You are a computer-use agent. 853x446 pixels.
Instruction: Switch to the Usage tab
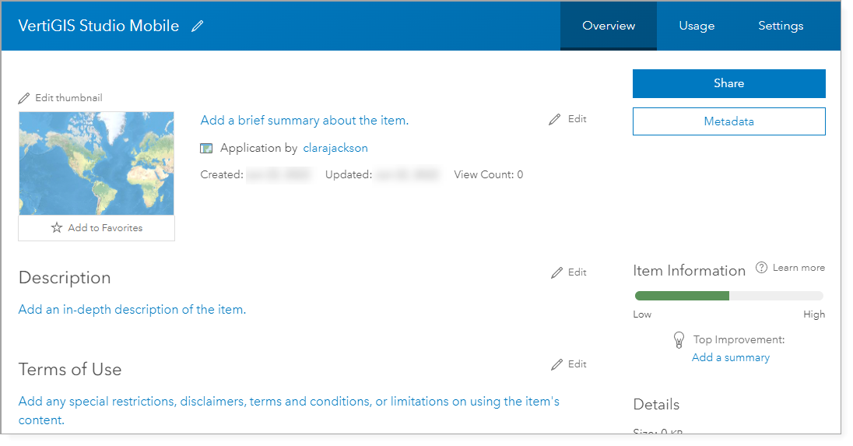tap(697, 26)
